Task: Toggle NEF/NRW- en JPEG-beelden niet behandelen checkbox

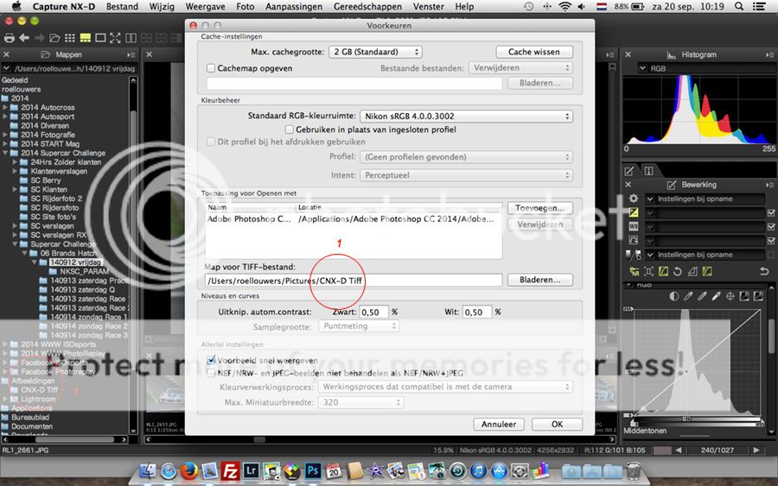Action: tap(211, 373)
